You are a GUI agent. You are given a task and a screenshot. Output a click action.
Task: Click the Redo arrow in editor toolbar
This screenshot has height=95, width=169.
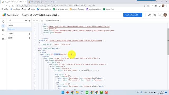click(37, 21)
